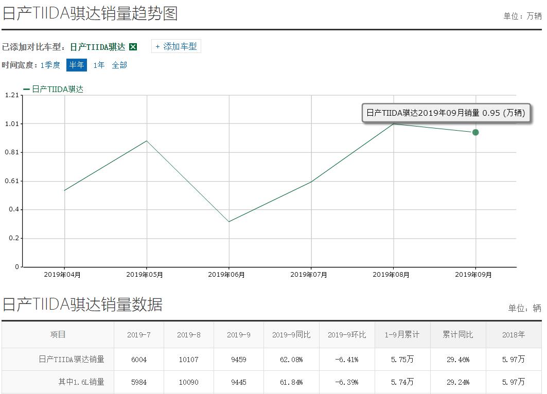Select the highlighted 半年 tab

pos(77,65)
